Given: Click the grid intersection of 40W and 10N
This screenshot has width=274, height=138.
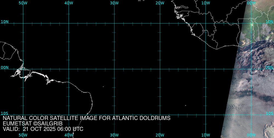Looking at the screenshot, I should (68, 23).
